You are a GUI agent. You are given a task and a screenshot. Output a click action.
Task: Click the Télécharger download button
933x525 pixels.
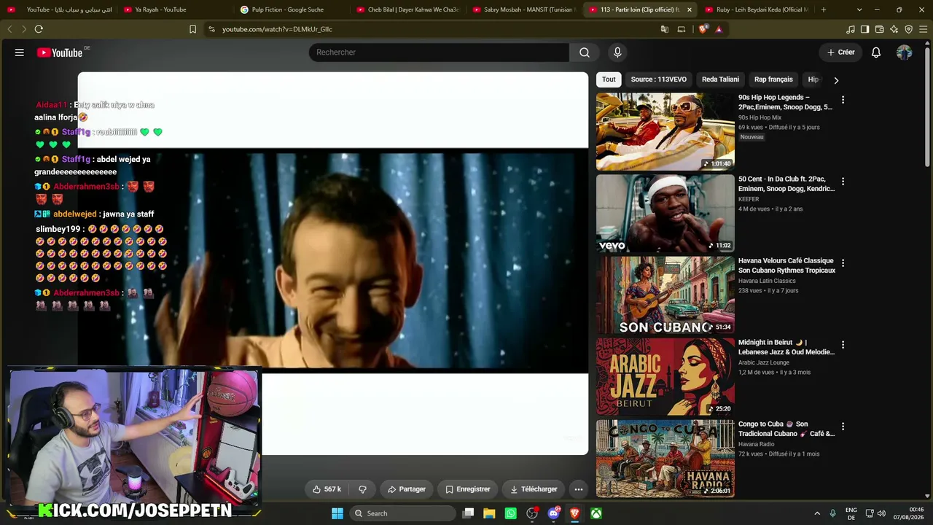(x=534, y=489)
